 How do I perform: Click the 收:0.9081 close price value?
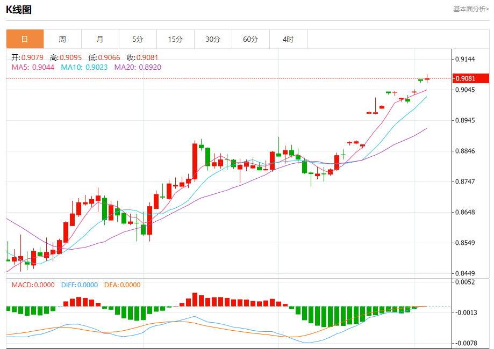(x=142, y=57)
